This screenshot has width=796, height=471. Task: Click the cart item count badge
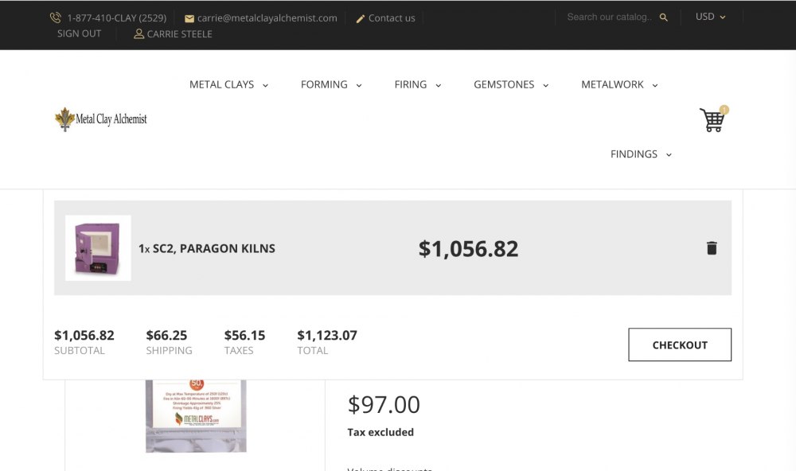click(724, 110)
